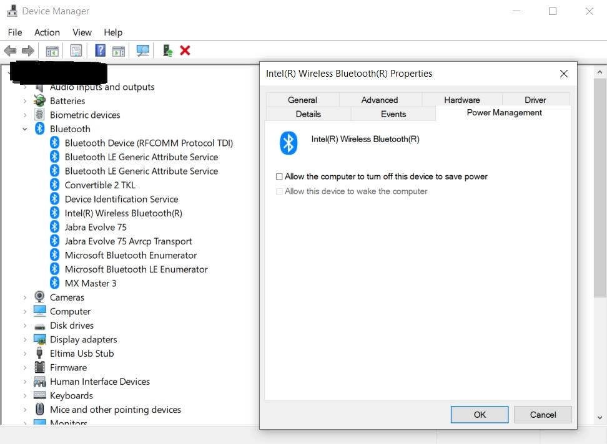Viewport: 607px width, 444px height.
Task: Select Convertible 2 TKL device
Action: [100, 185]
